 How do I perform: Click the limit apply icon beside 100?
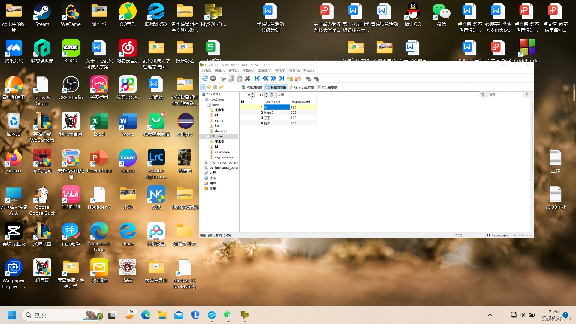click(x=271, y=94)
